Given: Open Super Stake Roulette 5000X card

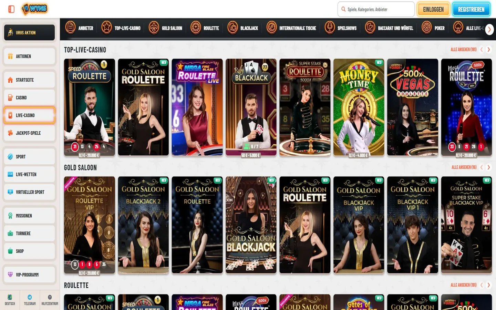Looking at the screenshot, I should (x=305, y=107).
